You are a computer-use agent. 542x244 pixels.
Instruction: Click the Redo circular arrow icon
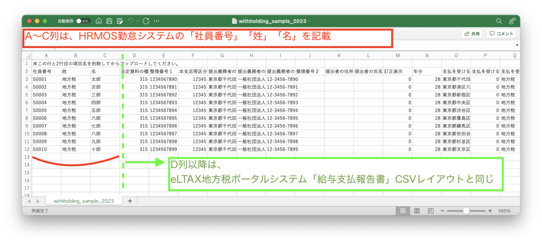point(146,21)
